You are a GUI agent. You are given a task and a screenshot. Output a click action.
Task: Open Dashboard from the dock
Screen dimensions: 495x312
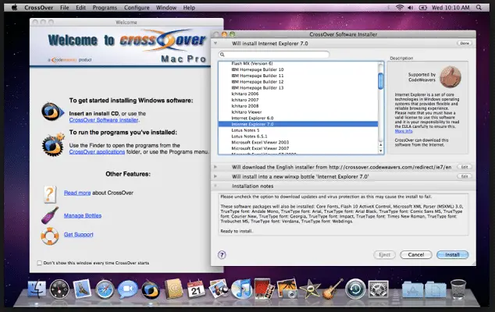[59, 289]
